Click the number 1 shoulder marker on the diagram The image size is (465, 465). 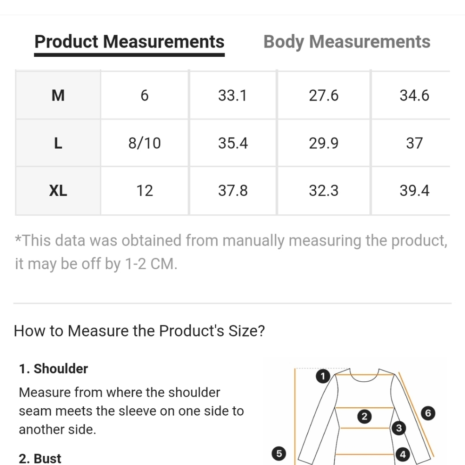(323, 376)
